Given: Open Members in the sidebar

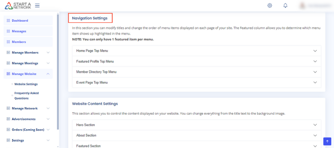Looking at the screenshot, I should pyautogui.click(x=19, y=42).
